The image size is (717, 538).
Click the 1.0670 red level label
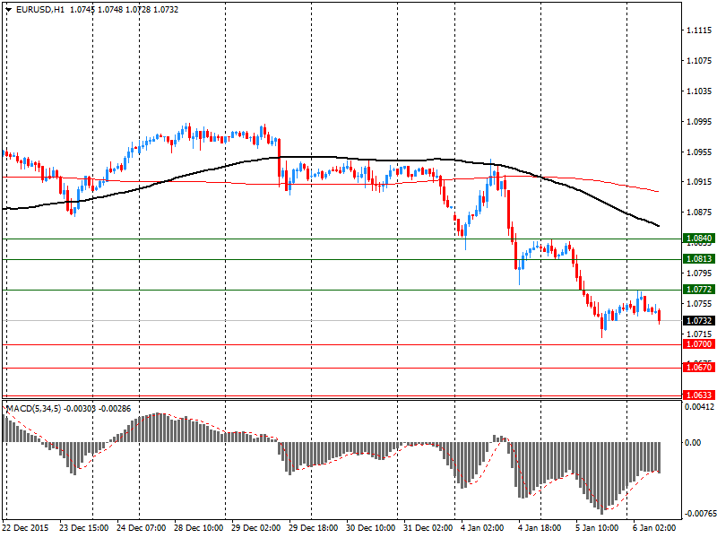click(x=698, y=368)
